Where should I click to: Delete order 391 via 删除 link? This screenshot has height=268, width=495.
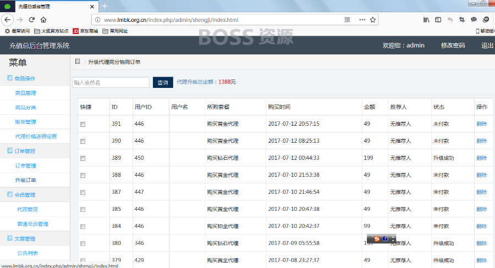tap(481, 124)
